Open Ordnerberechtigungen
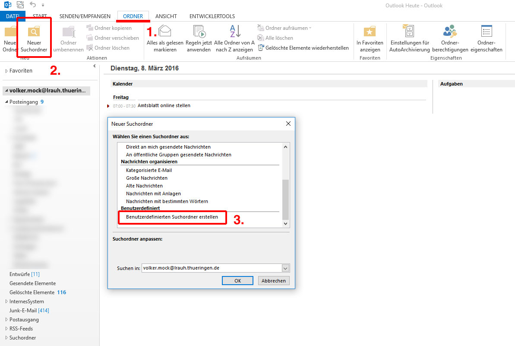This screenshot has height=346, width=515. coord(450,39)
